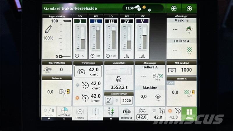Select bottom bar speed set 1 shortcut
This screenshot has width=233, height=131.
(x=174, y=114)
